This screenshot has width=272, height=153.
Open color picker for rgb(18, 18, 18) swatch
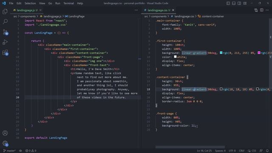pos(221,89)
